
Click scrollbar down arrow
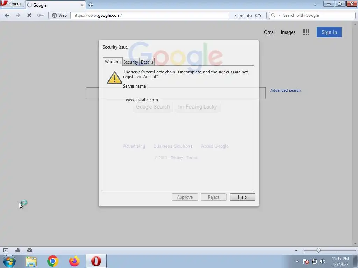coord(356,244)
